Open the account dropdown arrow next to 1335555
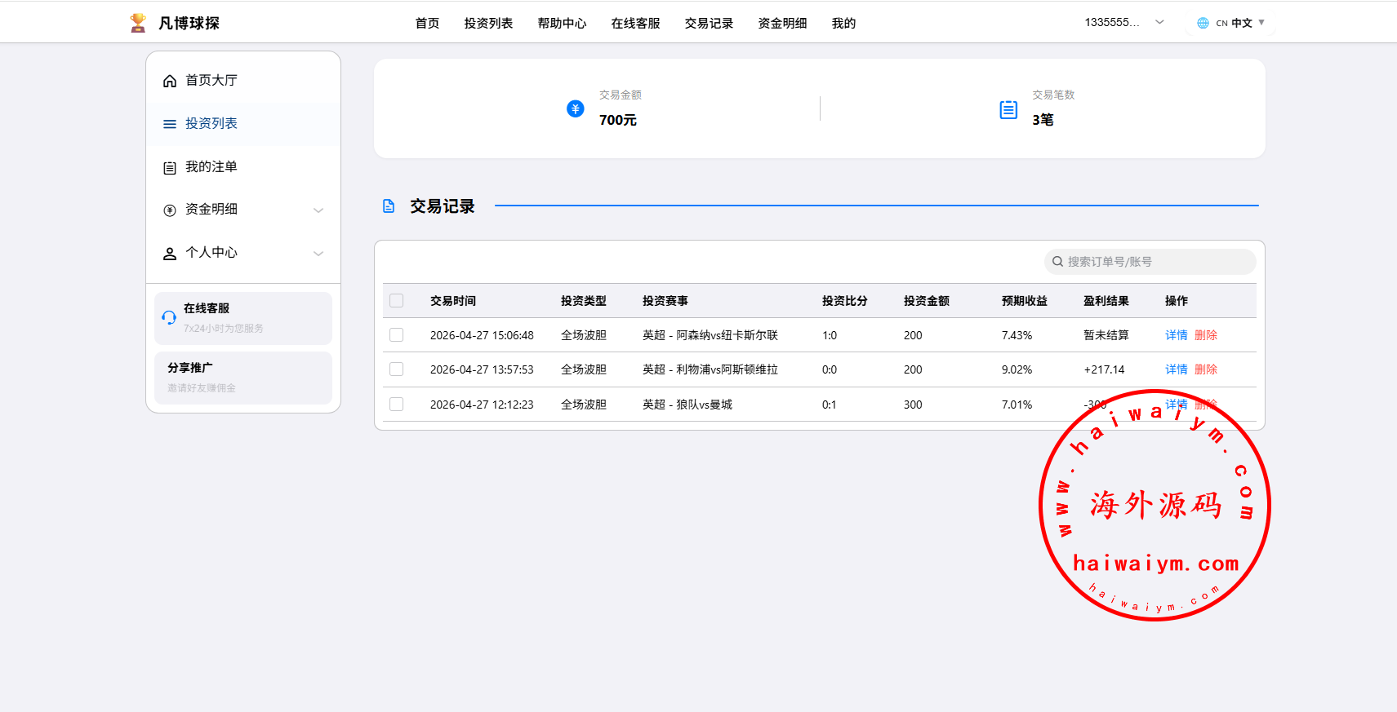This screenshot has height=712, width=1397. click(x=1159, y=23)
